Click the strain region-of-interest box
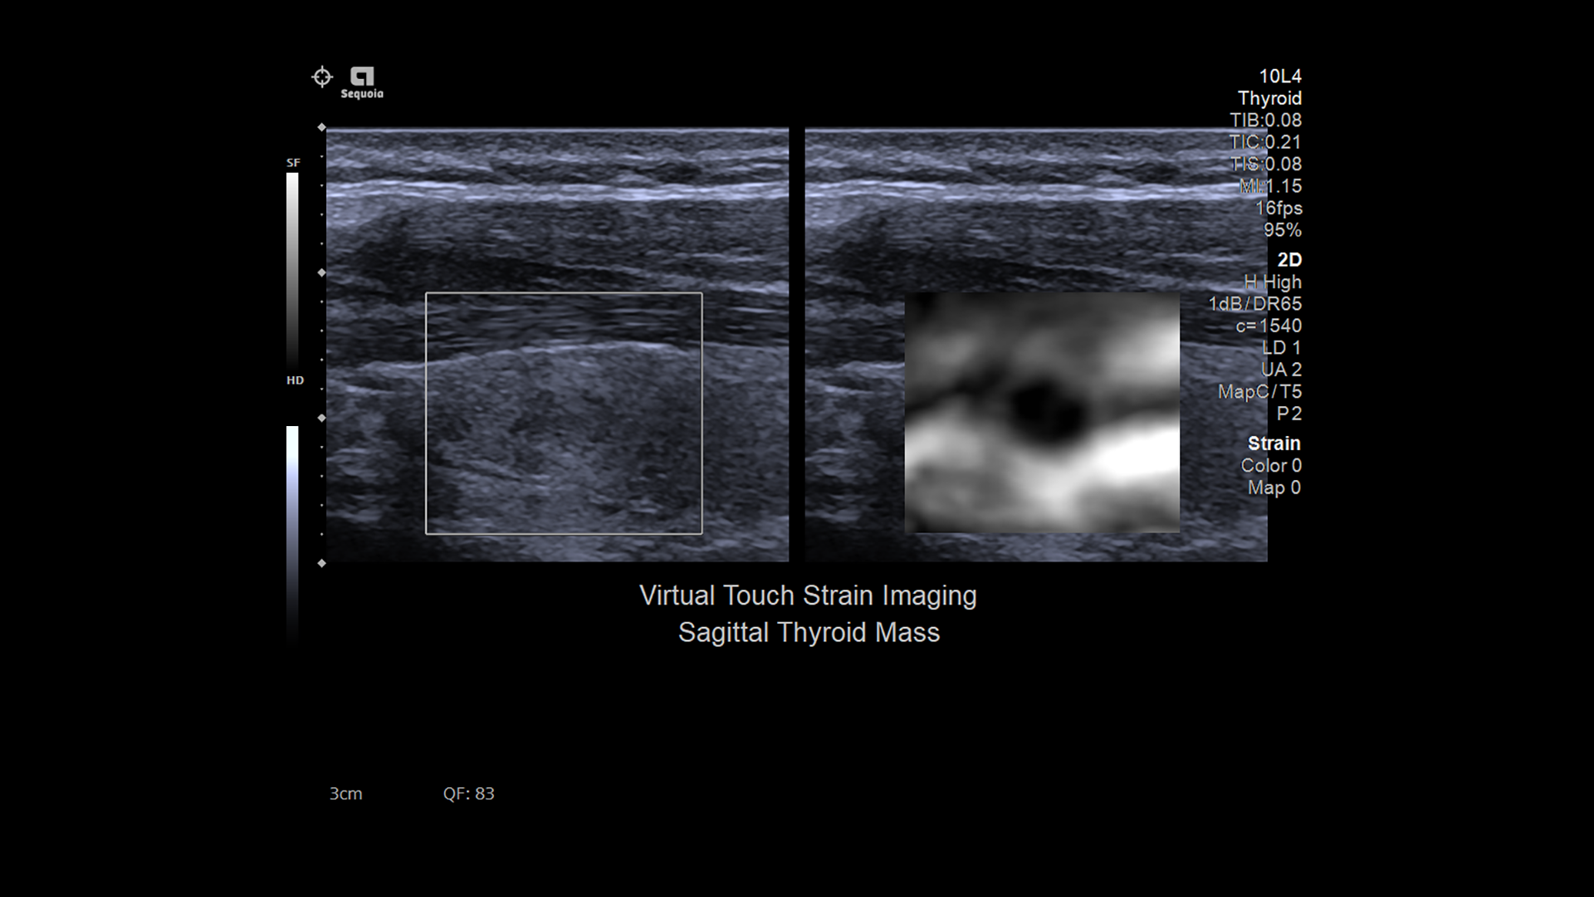Image resolution: width=1594 pixels, height=897 pixels. (x=564, y=413)
